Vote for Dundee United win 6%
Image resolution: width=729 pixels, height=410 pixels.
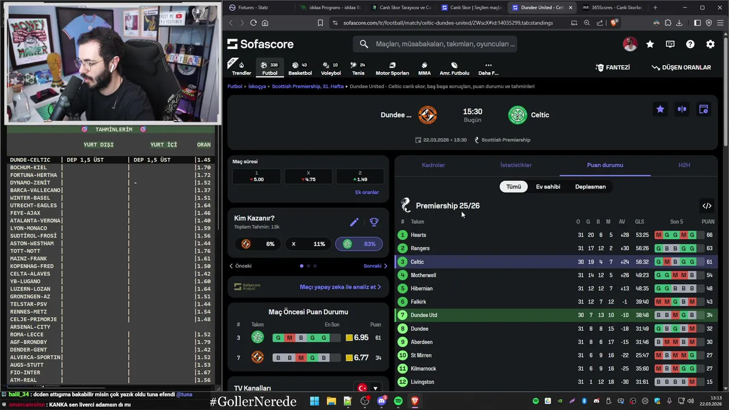pos(259,244)
